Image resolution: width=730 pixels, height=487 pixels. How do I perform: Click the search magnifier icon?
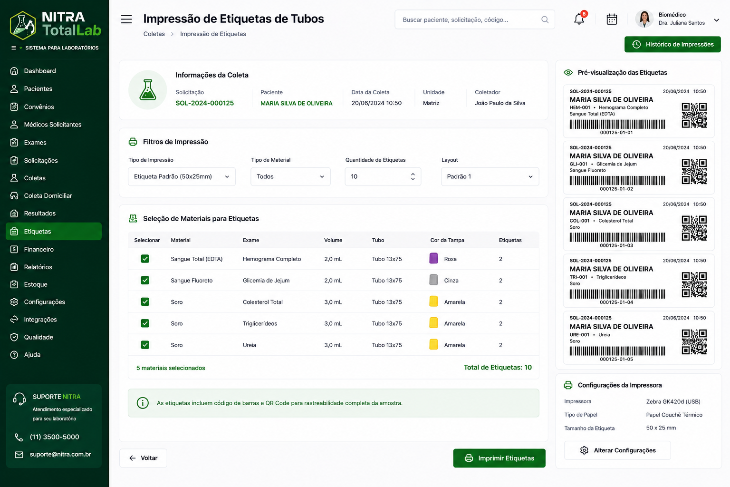(545, 19)
